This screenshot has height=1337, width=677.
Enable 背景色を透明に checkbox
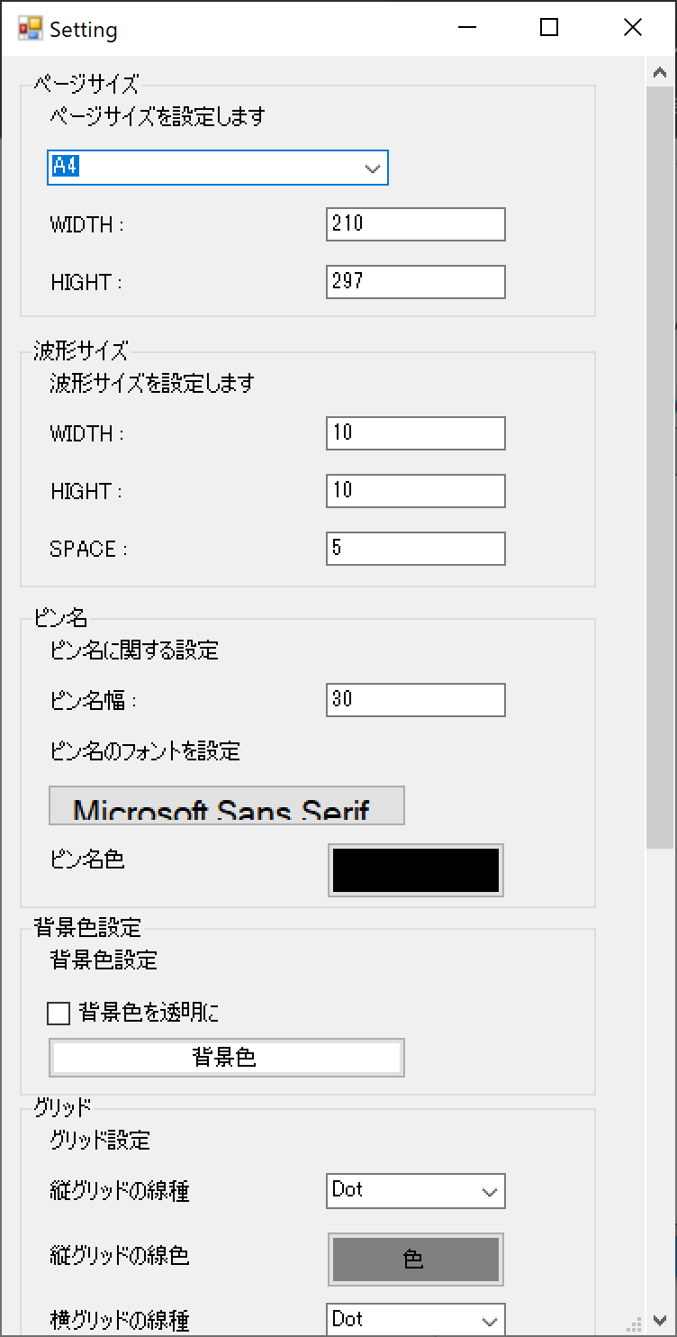point(59,1014)
